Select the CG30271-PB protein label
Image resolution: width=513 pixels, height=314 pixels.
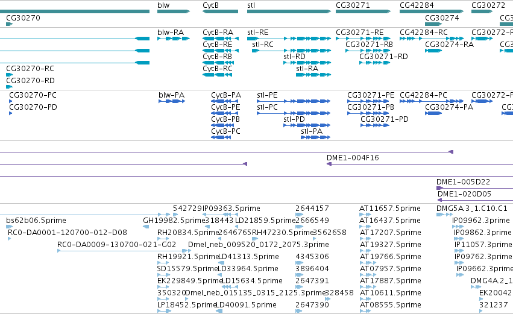tap(371, 107)
